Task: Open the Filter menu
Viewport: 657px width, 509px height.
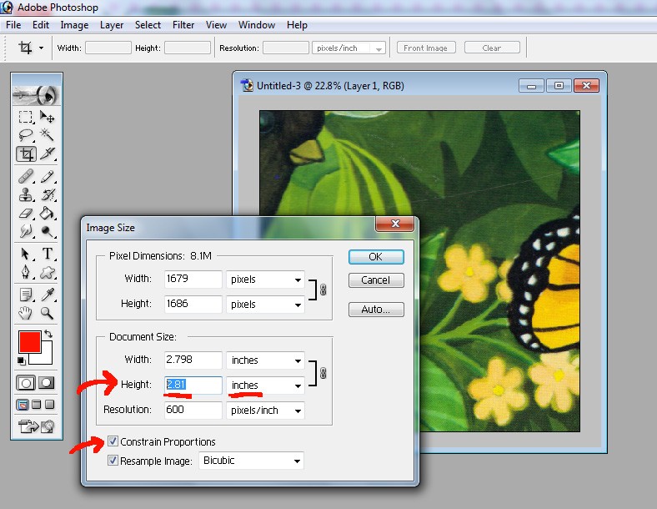Action: 183,25
